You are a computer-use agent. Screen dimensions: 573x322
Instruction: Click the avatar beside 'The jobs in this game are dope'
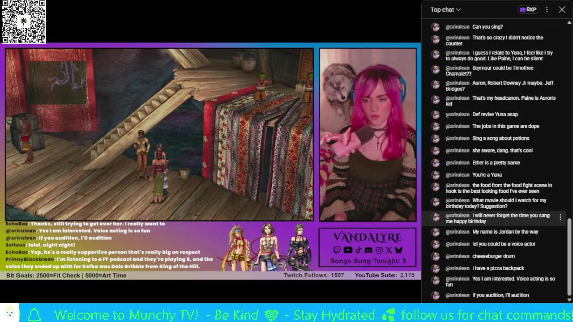[x=435, y=127]
